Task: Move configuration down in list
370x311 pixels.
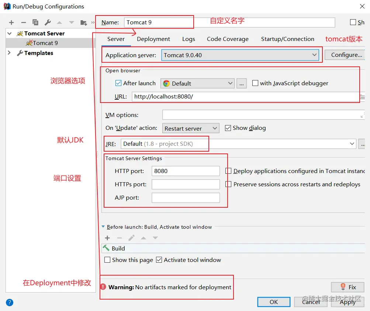Action: click(x=71, y=23)
